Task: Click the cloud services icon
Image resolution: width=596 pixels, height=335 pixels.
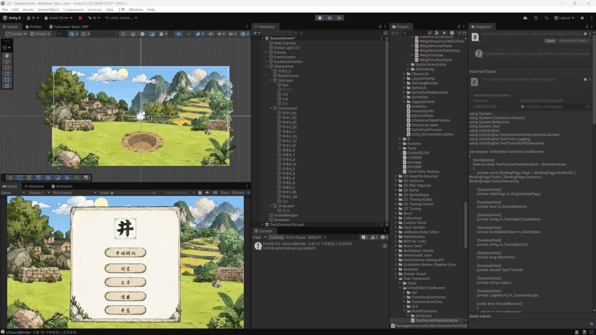Action: 525,18
